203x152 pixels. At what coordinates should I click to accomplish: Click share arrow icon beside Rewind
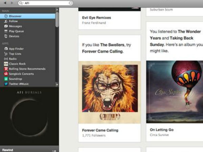point(54,151)
